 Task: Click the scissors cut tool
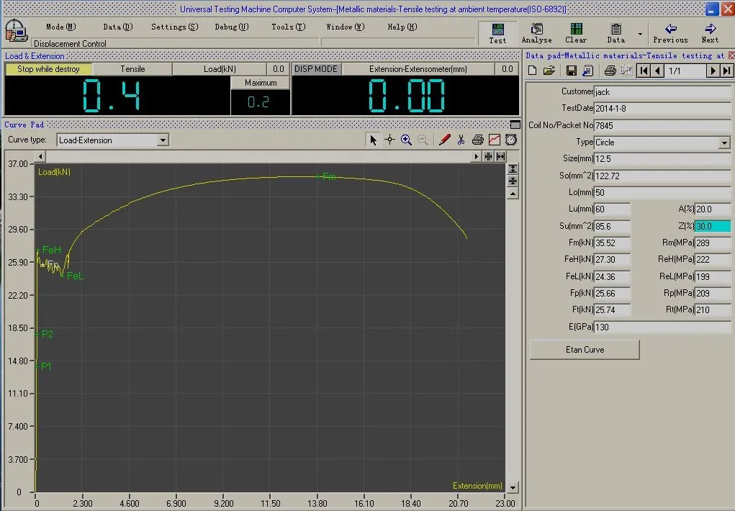click(x=461, y=140)
